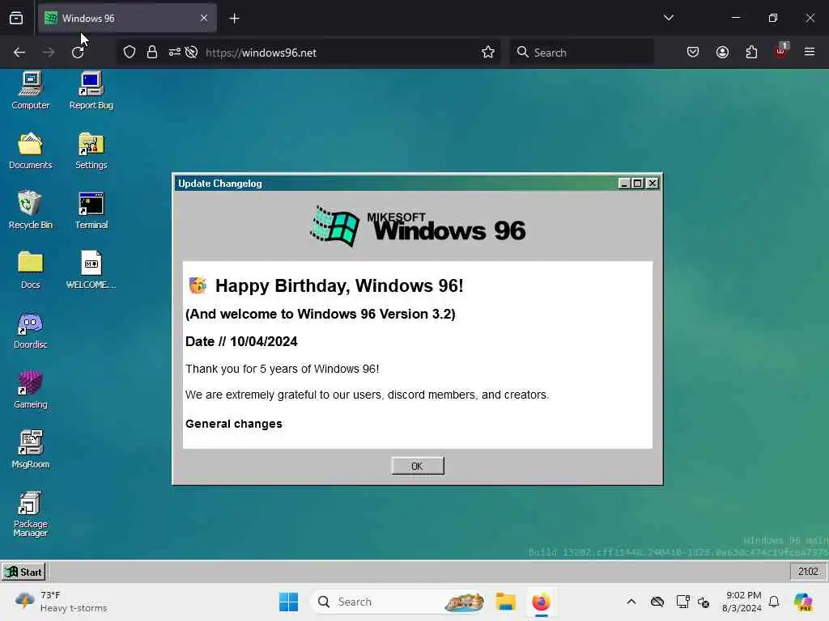Click the Firefox taskbar icon
This screenshot has width=829, height=621.
coord(541,602)
